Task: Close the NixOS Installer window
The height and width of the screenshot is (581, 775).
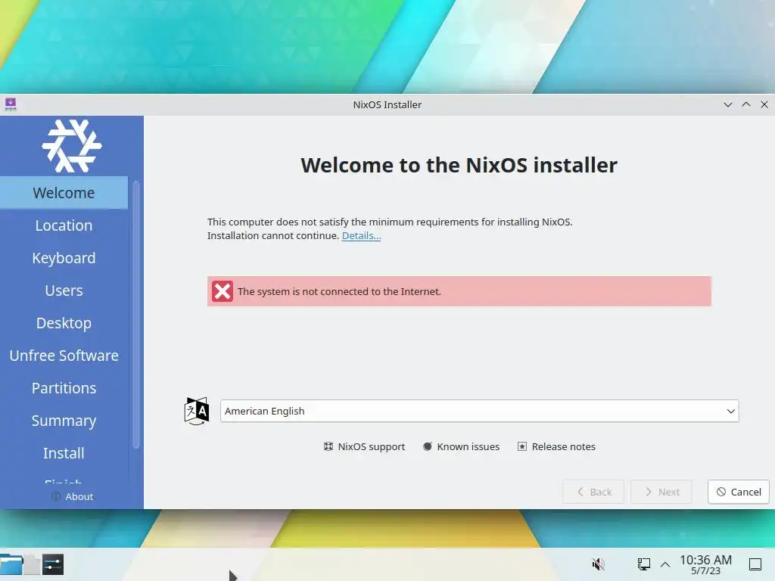Action: (764, 104)
